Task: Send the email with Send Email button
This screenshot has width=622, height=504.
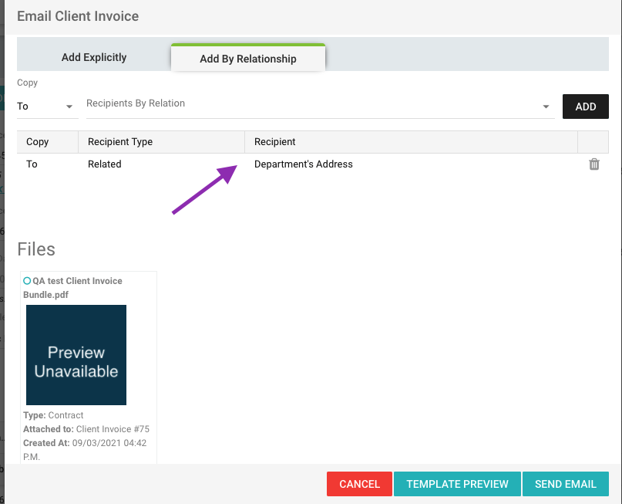Action: pos(565,484)
